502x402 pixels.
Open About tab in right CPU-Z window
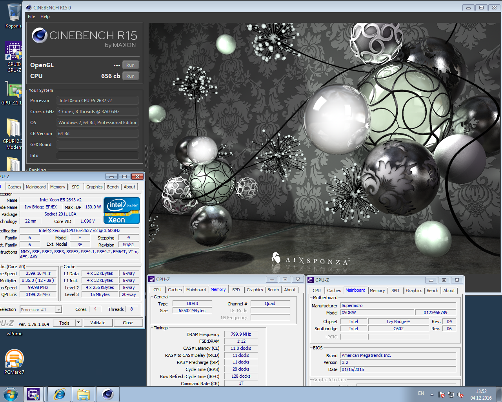tap(449, 291)
